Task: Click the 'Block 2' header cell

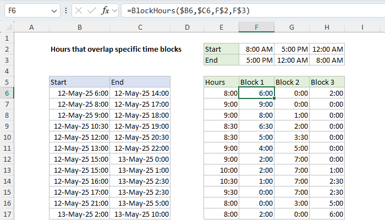Action: 291,82
